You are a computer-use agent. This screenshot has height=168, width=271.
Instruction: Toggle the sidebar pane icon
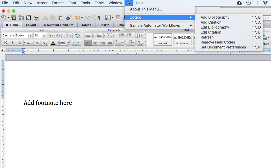pos(108,18)
